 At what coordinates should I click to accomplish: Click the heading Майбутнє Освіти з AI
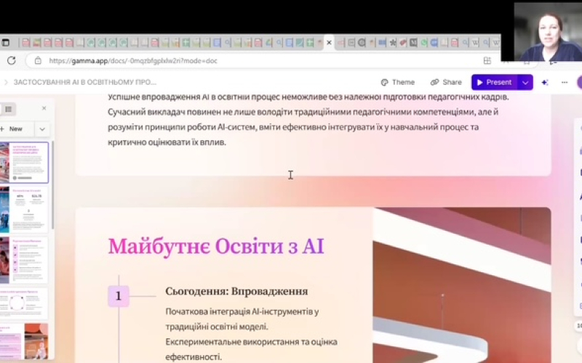pos(216,246)
